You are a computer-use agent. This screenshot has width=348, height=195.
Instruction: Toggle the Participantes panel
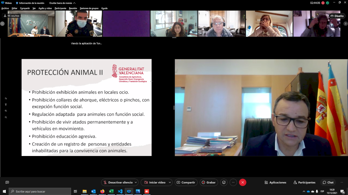pyautogui.click(x=304, y=182)
